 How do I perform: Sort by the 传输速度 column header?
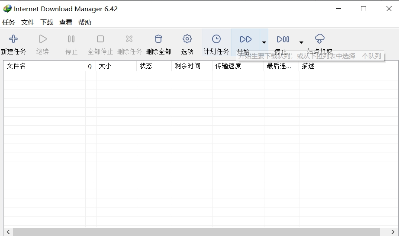pyautogui.click(x=238, y=66)
